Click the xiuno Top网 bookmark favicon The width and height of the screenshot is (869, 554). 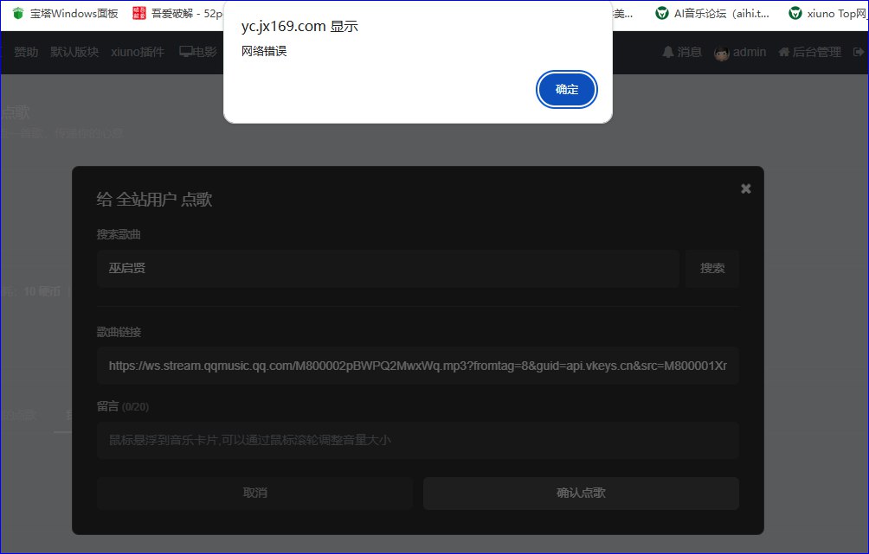tap(795, 13)
